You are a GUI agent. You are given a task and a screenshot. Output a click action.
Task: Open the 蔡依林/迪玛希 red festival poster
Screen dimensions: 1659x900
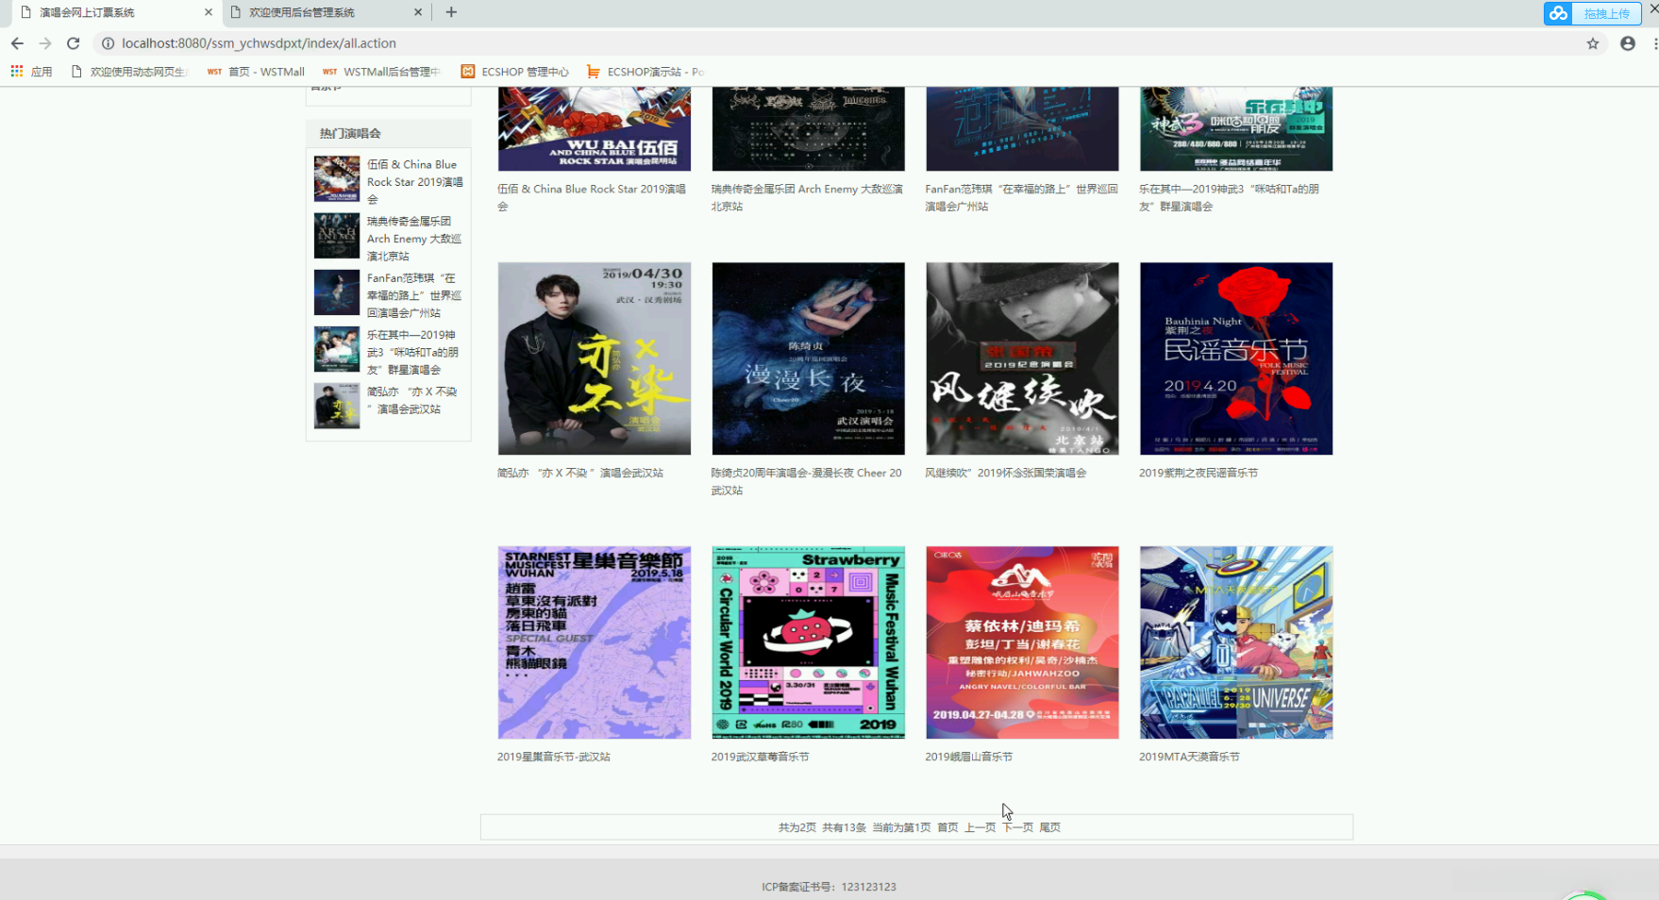tap(1023, 642)
